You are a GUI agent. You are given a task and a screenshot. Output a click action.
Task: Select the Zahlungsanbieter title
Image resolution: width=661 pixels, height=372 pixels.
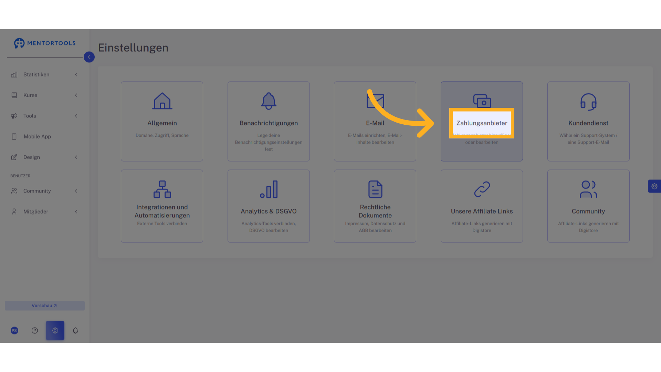[482, 123]
